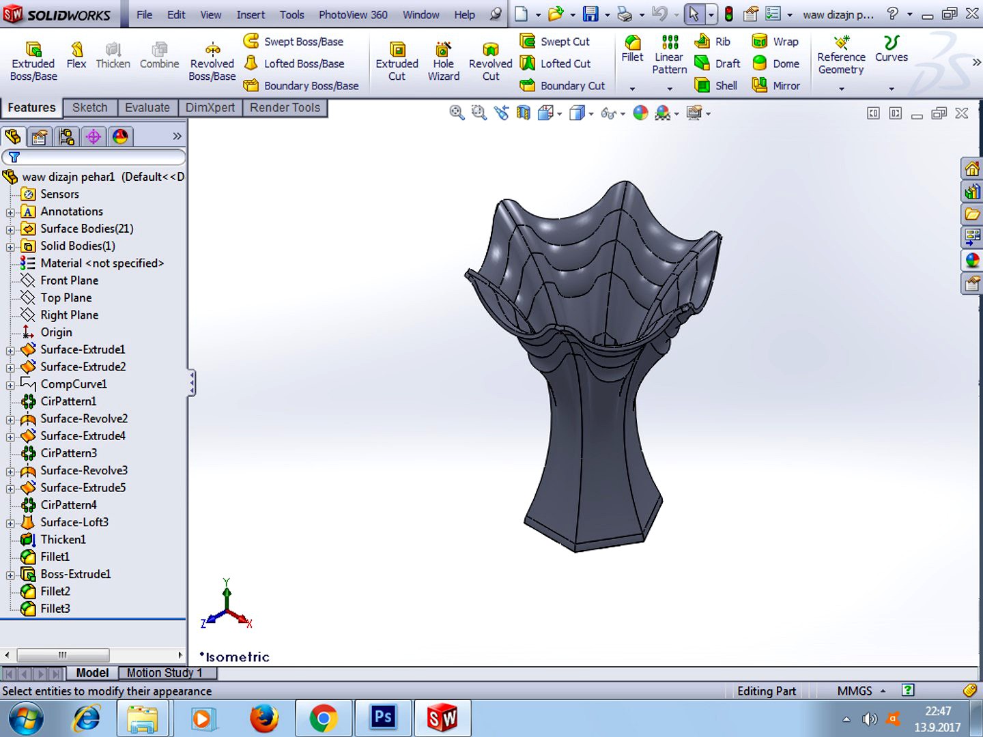
Task: Select the Front Plane in tree
Action: [69, 280]
